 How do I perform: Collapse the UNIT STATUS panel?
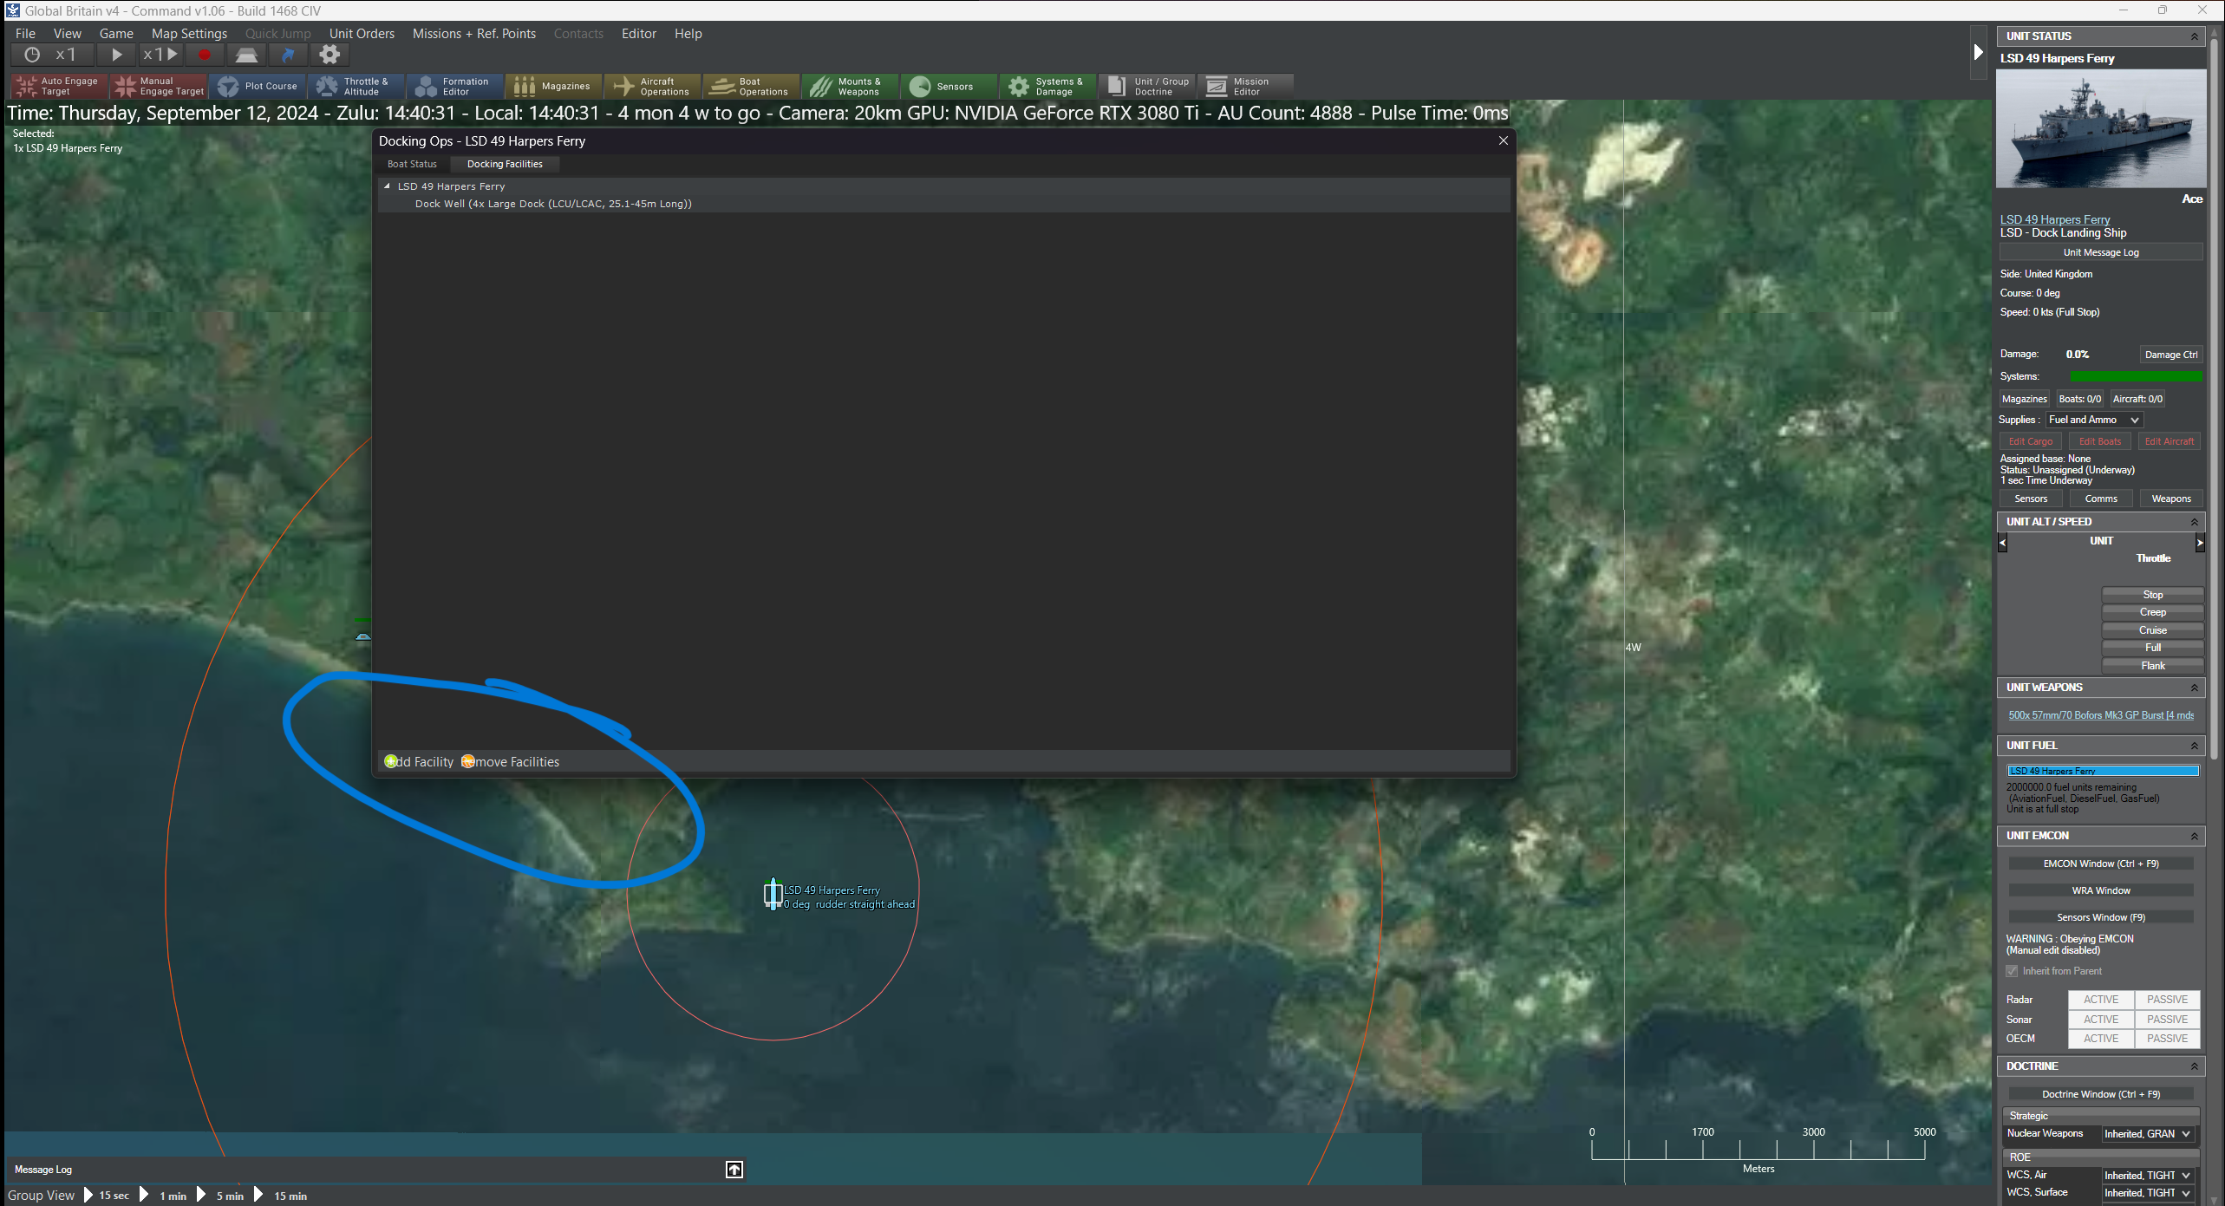point(2195,36)
